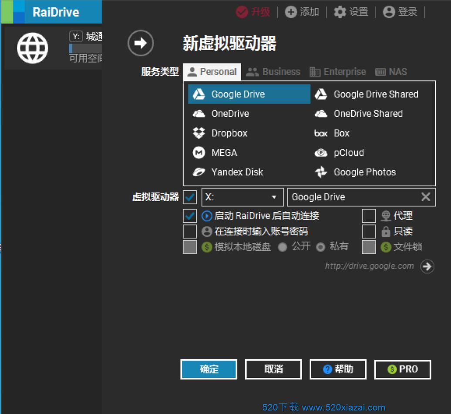The height and width of the screenshot is (414, 451).
Task: Select the 公开 radio button
Action: coord(283,247)
